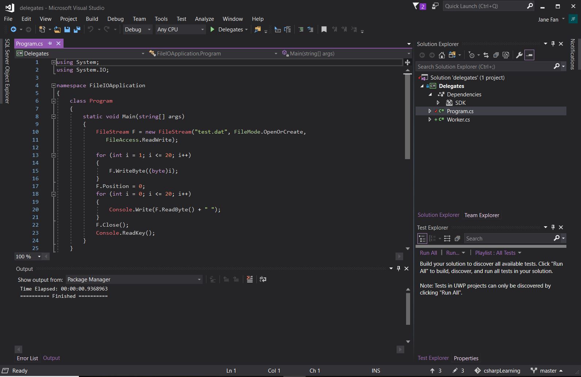This screenshot has width=581, height=377.
Task: Click the Save All toolbar icon
Action: pos(77,30)
